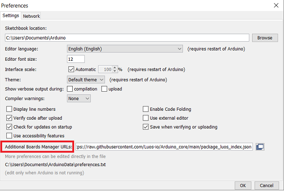This screenshot has height=191, width=284.
Task: Close the Preferences dialog window
Action: pos(276,6)
